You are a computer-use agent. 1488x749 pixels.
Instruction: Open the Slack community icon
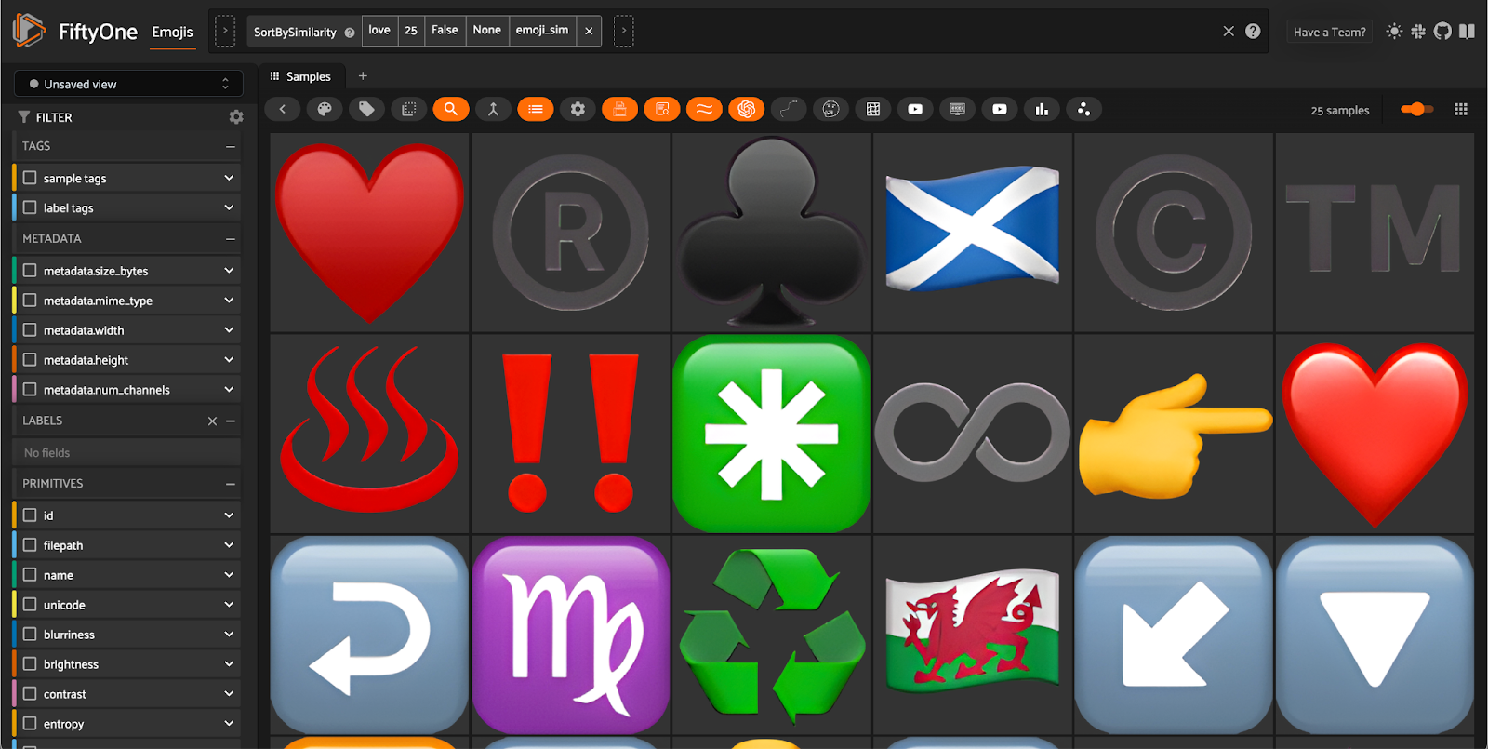pyautogui.click(x=1417, y=31)
